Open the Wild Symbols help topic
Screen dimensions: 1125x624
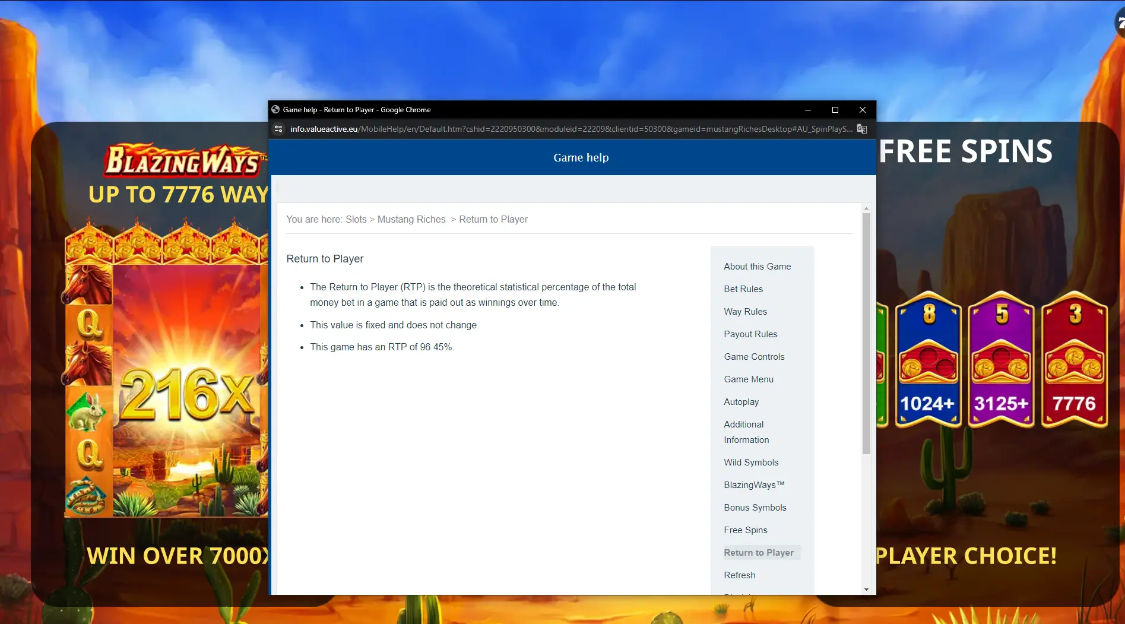click(751, 463)
